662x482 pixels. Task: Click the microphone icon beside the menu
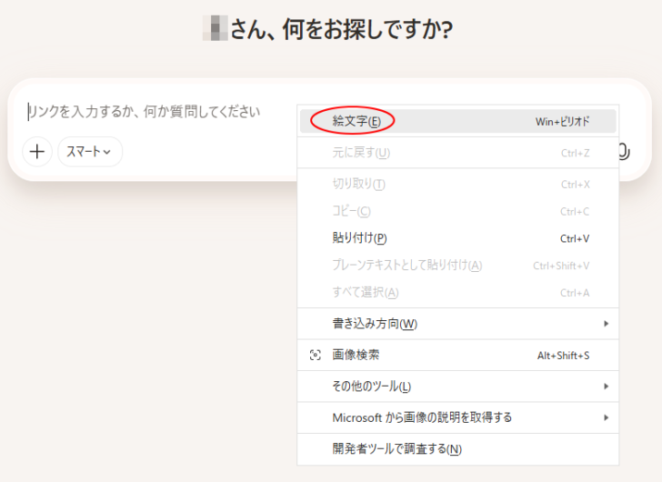624,152
